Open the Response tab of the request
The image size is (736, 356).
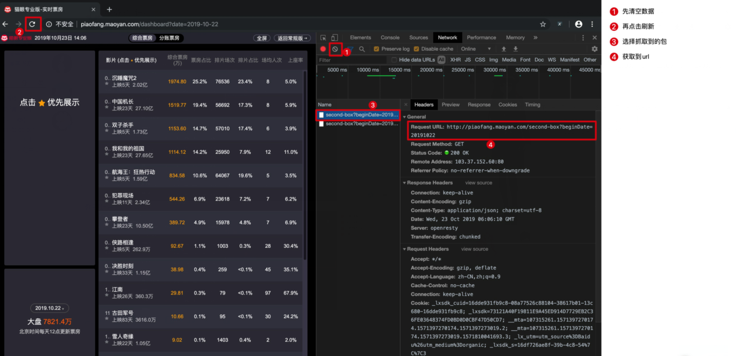[479, 105]
